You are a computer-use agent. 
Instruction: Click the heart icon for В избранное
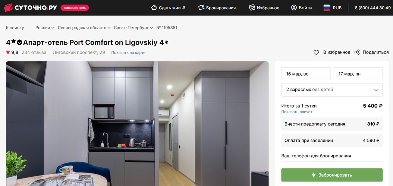pos(316,52)
